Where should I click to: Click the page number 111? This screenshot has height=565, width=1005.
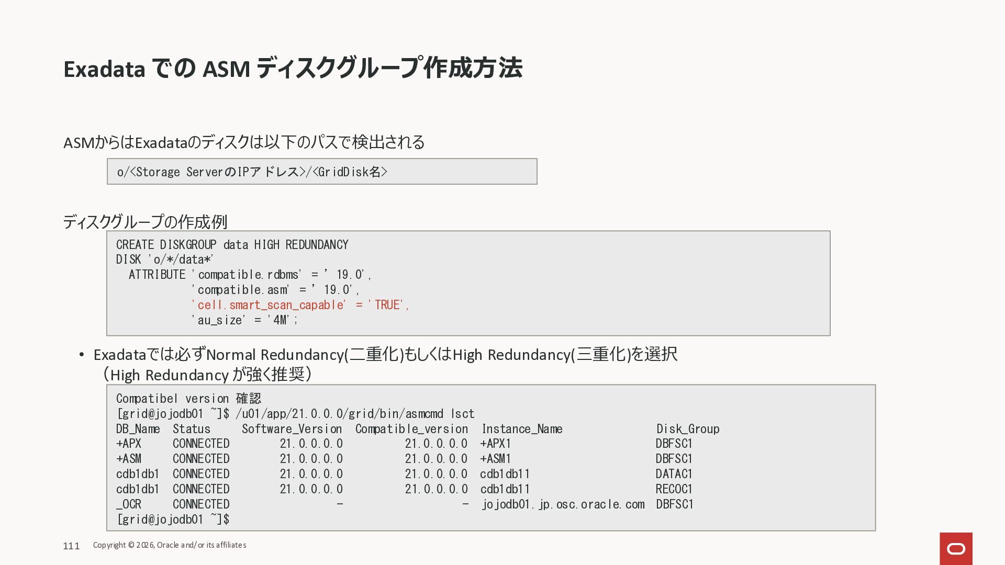71,546
